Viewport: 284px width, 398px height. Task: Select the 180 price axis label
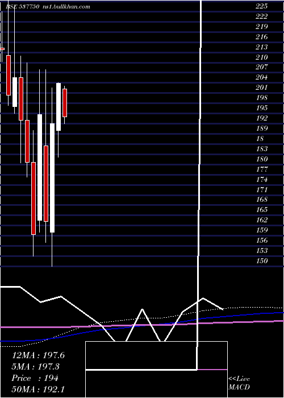tap(261, 159)
